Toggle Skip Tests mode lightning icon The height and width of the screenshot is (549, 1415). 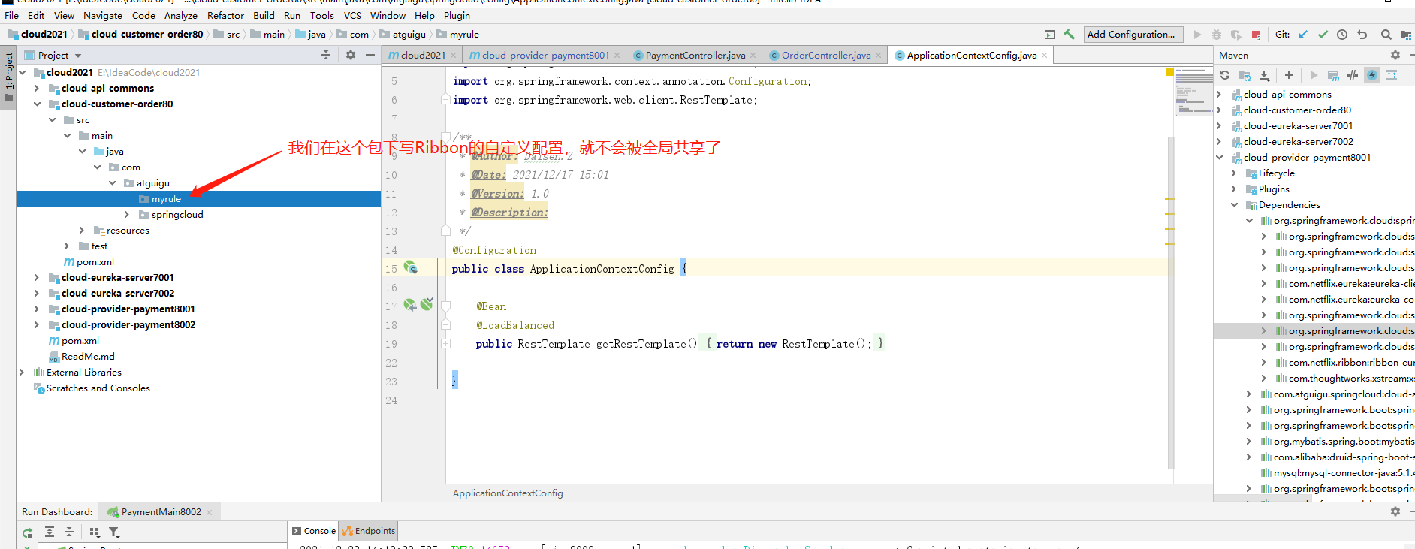tap(1372, 75)
